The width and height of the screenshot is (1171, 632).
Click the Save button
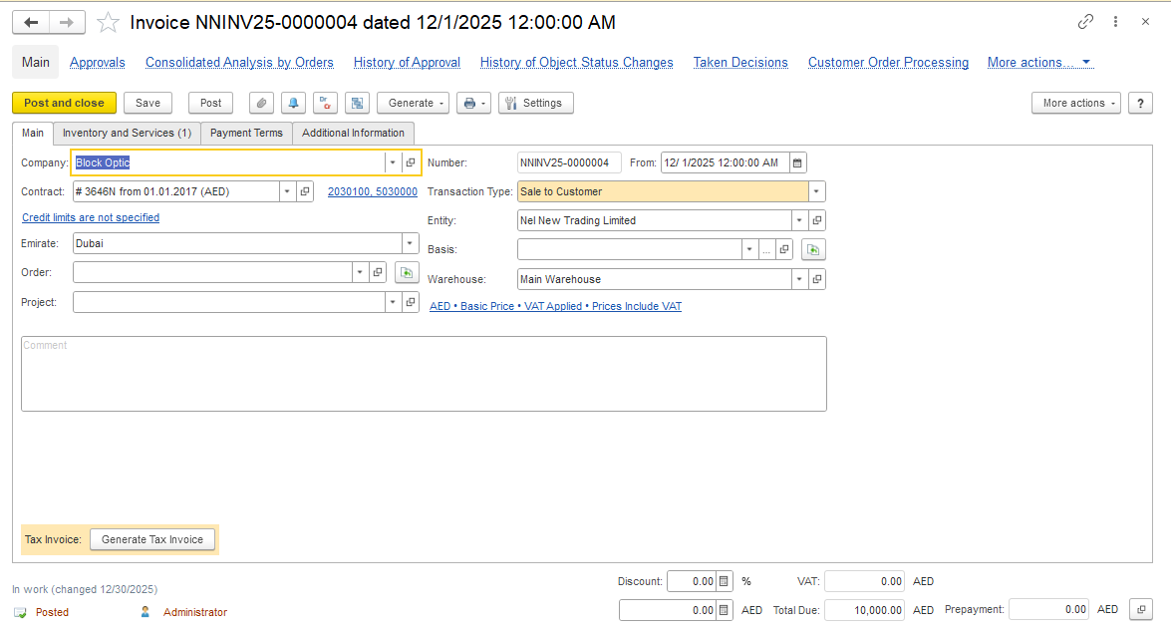pyautogui.click(x=147, y=103)
